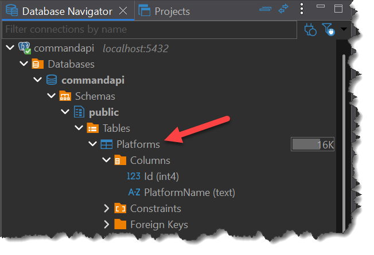374x255 pixels.
Task: Select the PostgreSQL commandapi connection icon
Action: (x=25, y=48)
